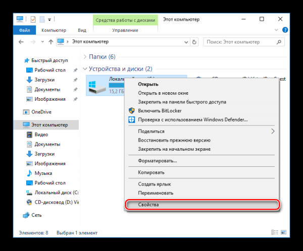Open the Customize Quick Access Toolbar dropdown
The width and height of the screenshot is (303, 251).
49,20
